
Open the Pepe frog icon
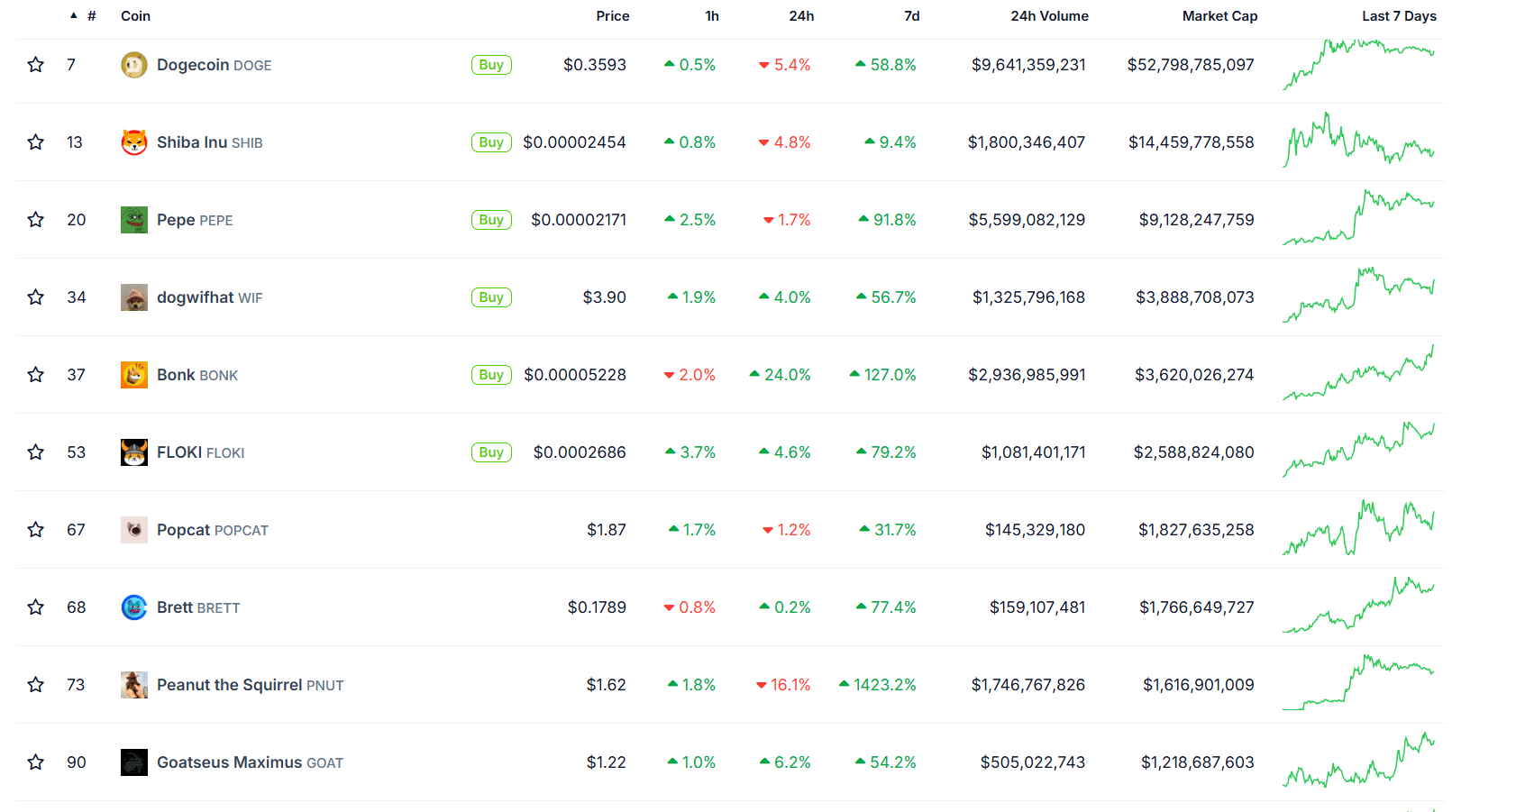click(134, 220)
